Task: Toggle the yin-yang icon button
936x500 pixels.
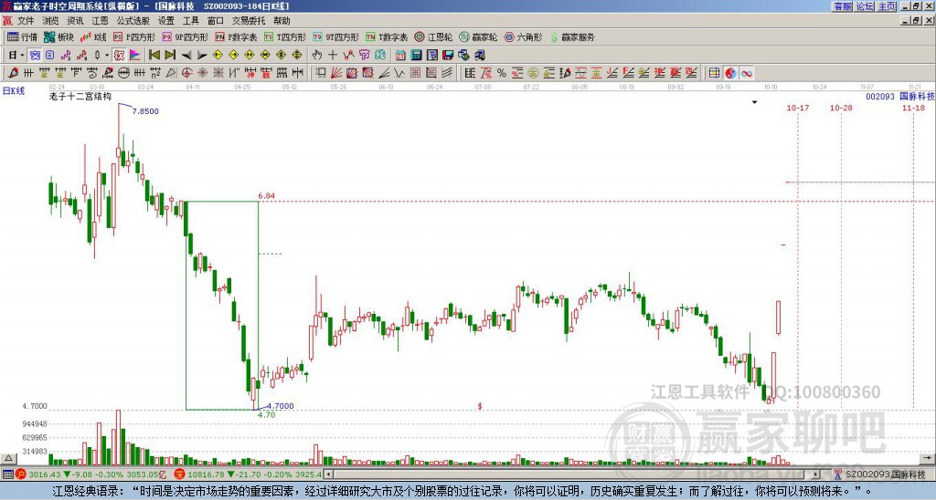Action: point(730,73)
